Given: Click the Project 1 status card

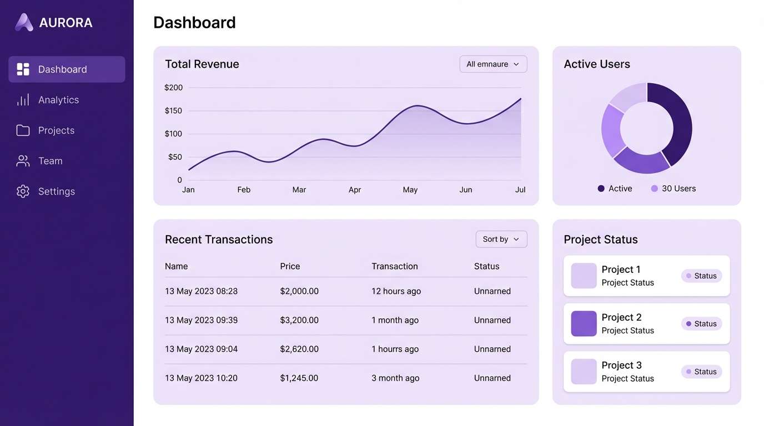Looking at the screenshot, I should click(x=646, y=276).
